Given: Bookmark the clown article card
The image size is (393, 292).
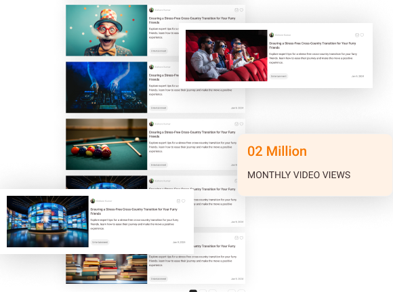Looking at the screenshot, I should tap(236, 10).
